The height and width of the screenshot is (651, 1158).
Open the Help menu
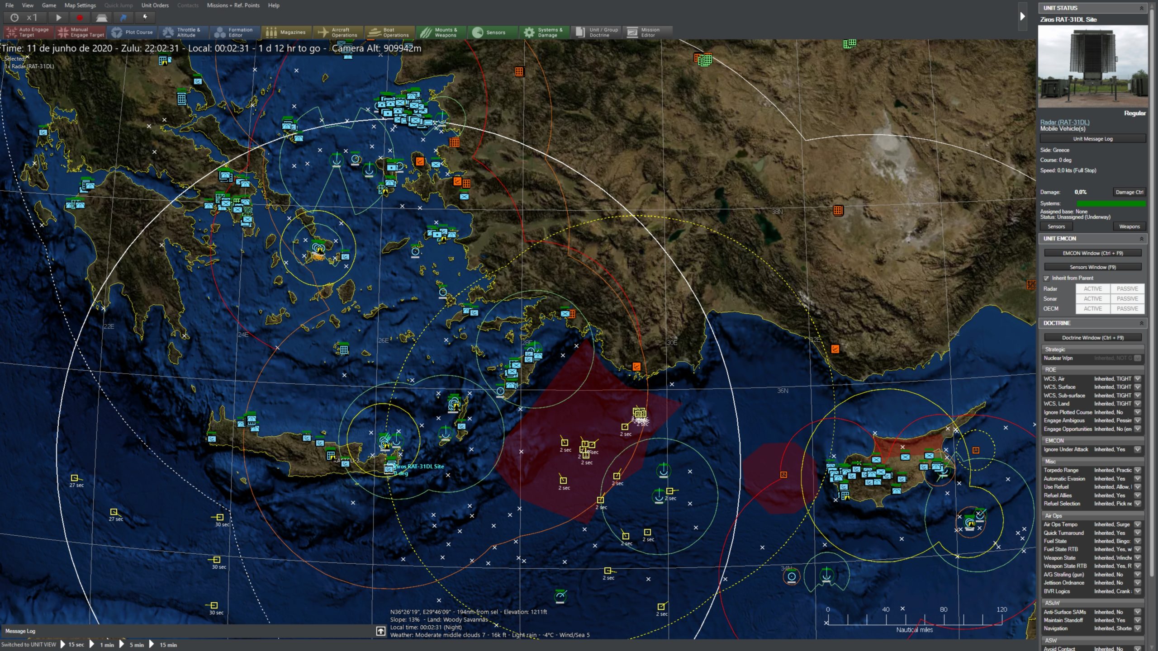click(x=274, y=5)
